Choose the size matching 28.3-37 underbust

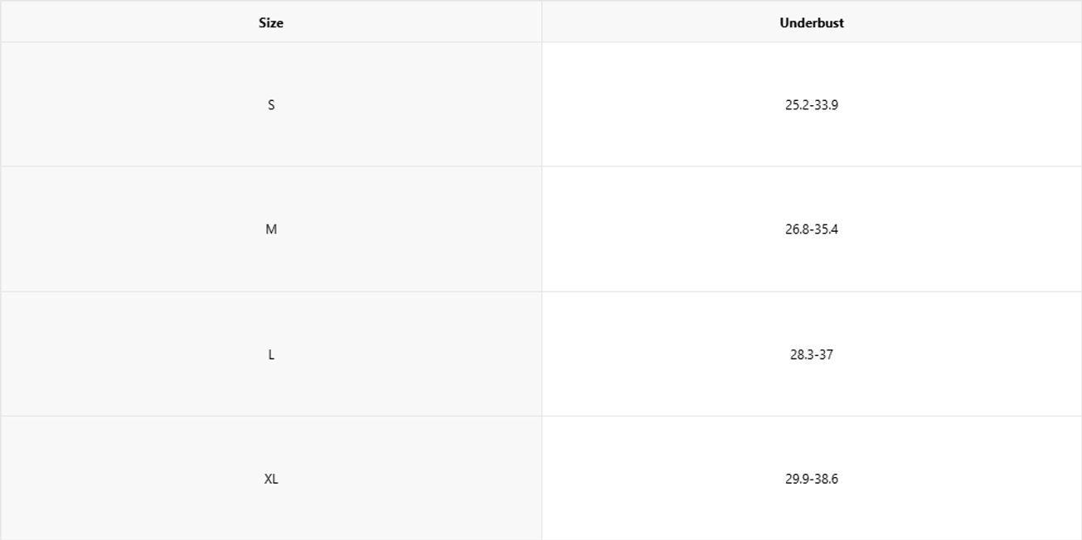271,354
